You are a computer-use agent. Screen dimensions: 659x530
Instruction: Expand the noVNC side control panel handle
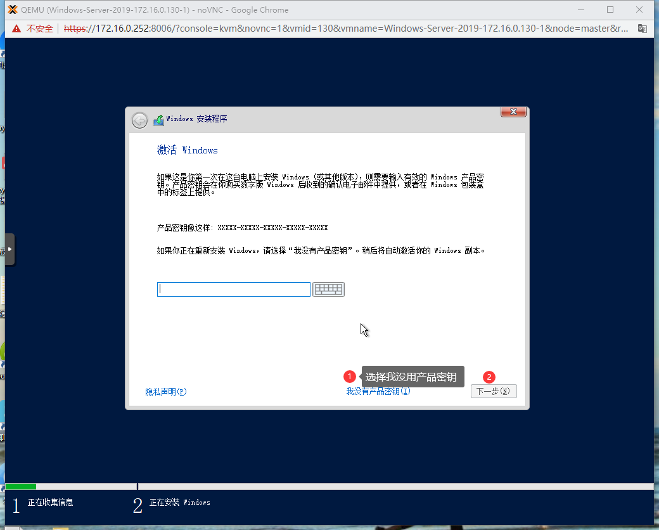(x=10, y=249)
